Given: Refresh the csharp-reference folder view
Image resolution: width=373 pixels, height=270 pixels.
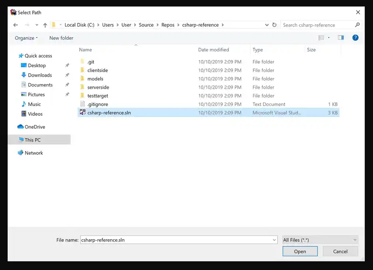Looking at the screenshot, I should click(x=274, y=25).
